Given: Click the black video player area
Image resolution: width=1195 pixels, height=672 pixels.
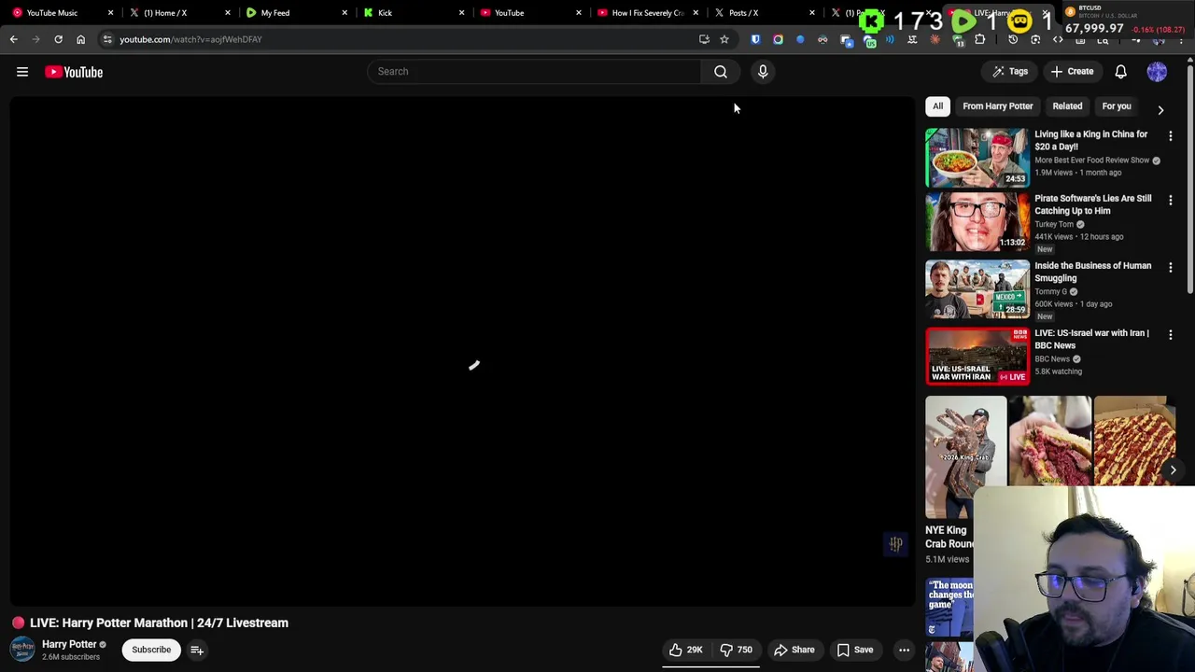Looking at the screenshot, I should pyautogui.click(x=463, y=351).
